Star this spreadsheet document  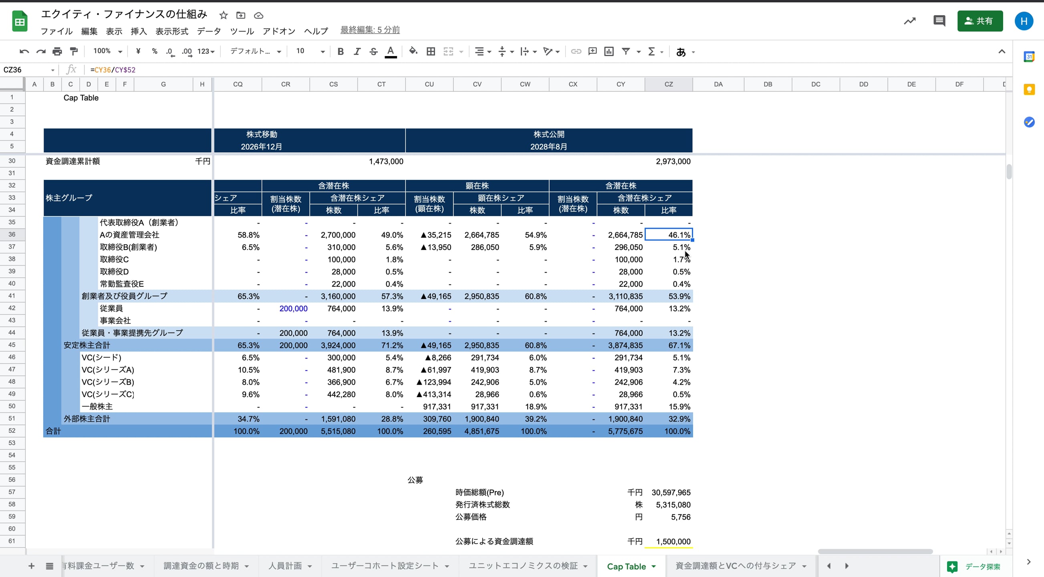[x=223, y=15]
